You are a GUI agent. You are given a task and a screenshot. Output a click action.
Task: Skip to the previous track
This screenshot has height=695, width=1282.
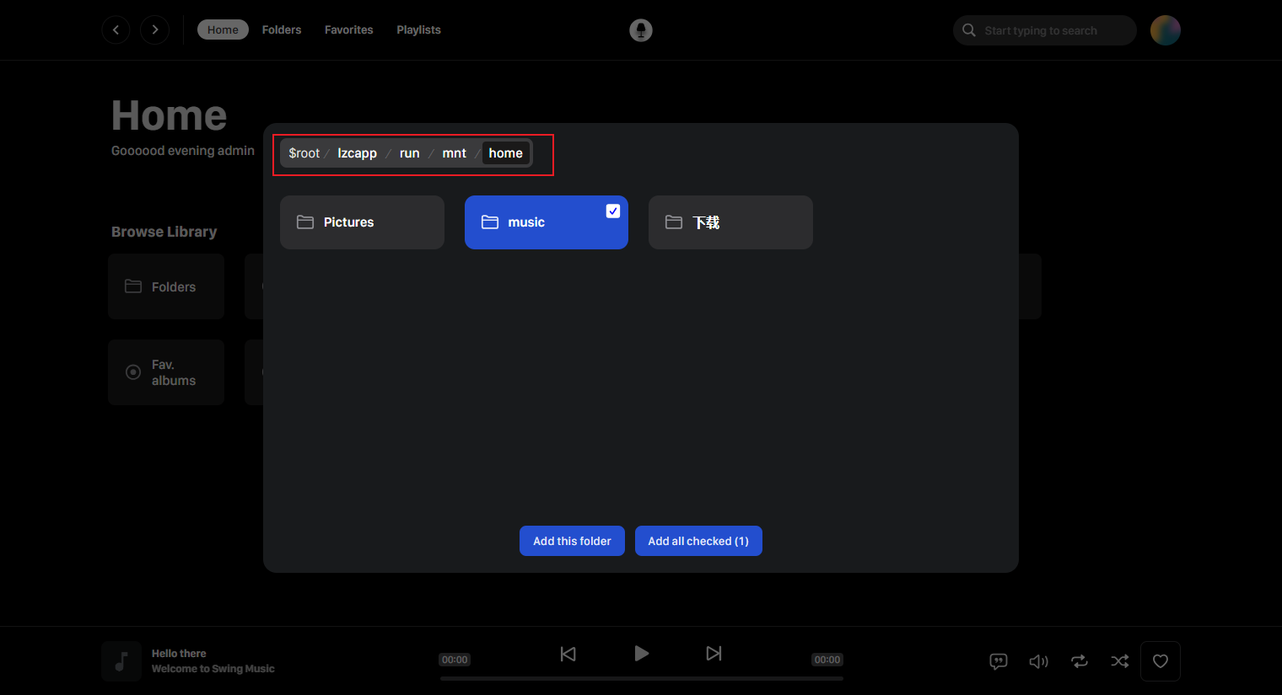568,654
